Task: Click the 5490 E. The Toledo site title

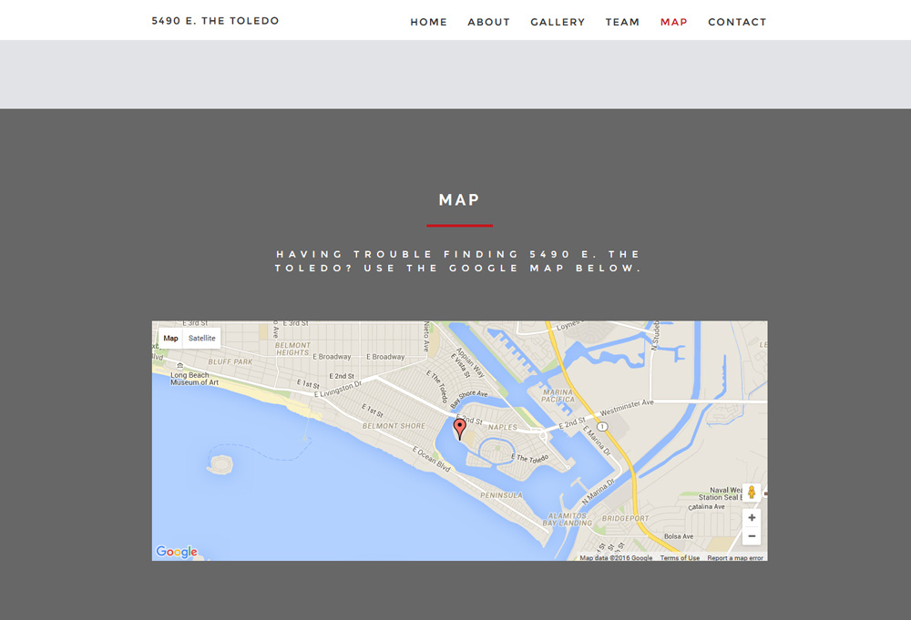Action: tap(216, 21)
